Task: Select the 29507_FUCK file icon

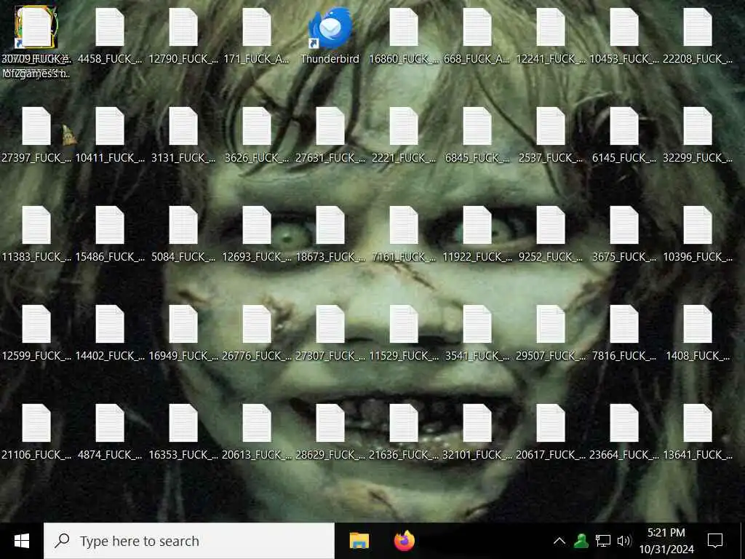Action: click(551, 324)
